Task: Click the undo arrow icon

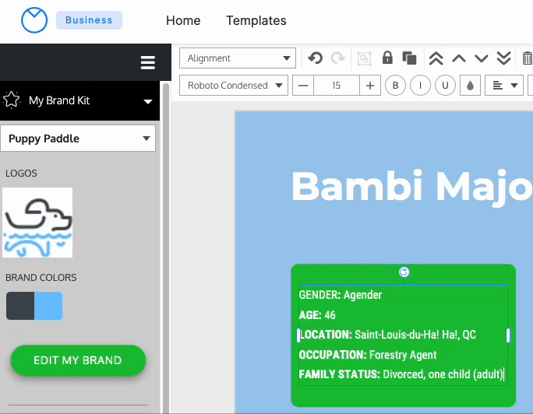Action: click(x=315, y=58)
